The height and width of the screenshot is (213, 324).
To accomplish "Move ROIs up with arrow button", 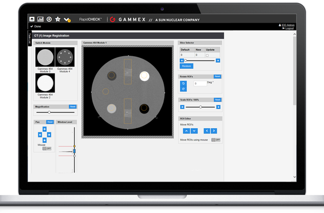I will 186,131.
